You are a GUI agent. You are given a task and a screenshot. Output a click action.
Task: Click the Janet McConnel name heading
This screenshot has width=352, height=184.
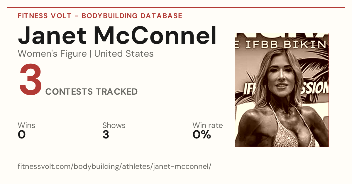(117, 36)
